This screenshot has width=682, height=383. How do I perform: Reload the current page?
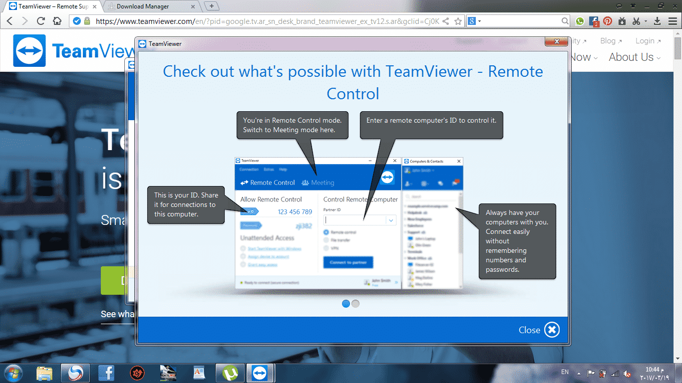(x=41, y=21)
